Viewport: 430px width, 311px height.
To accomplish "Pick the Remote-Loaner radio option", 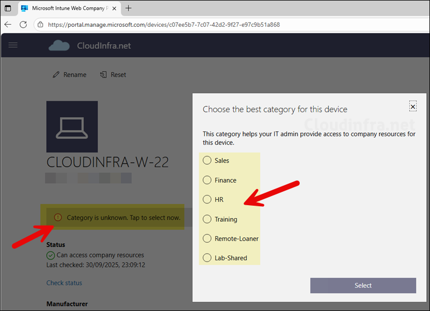I will tap(207, 238).
